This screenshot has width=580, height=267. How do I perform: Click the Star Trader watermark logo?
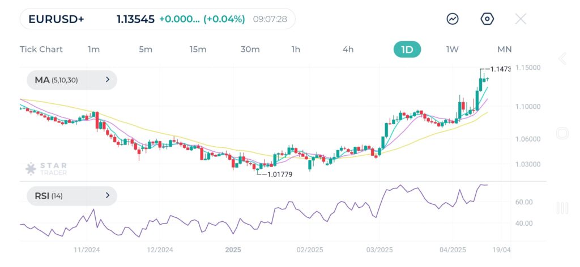click(x=46, y=168)
